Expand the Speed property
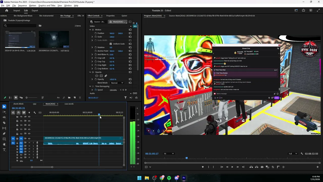The height and width of the screenshot is (182, 323). (92, 90)
